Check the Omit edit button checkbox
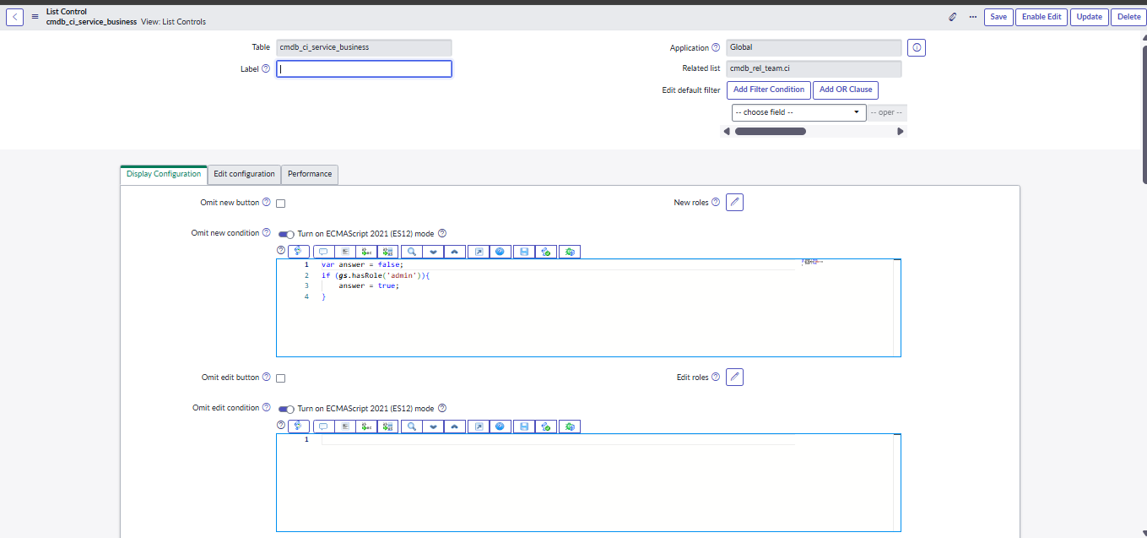The image size is (1147, 538). tap(281, 378)
